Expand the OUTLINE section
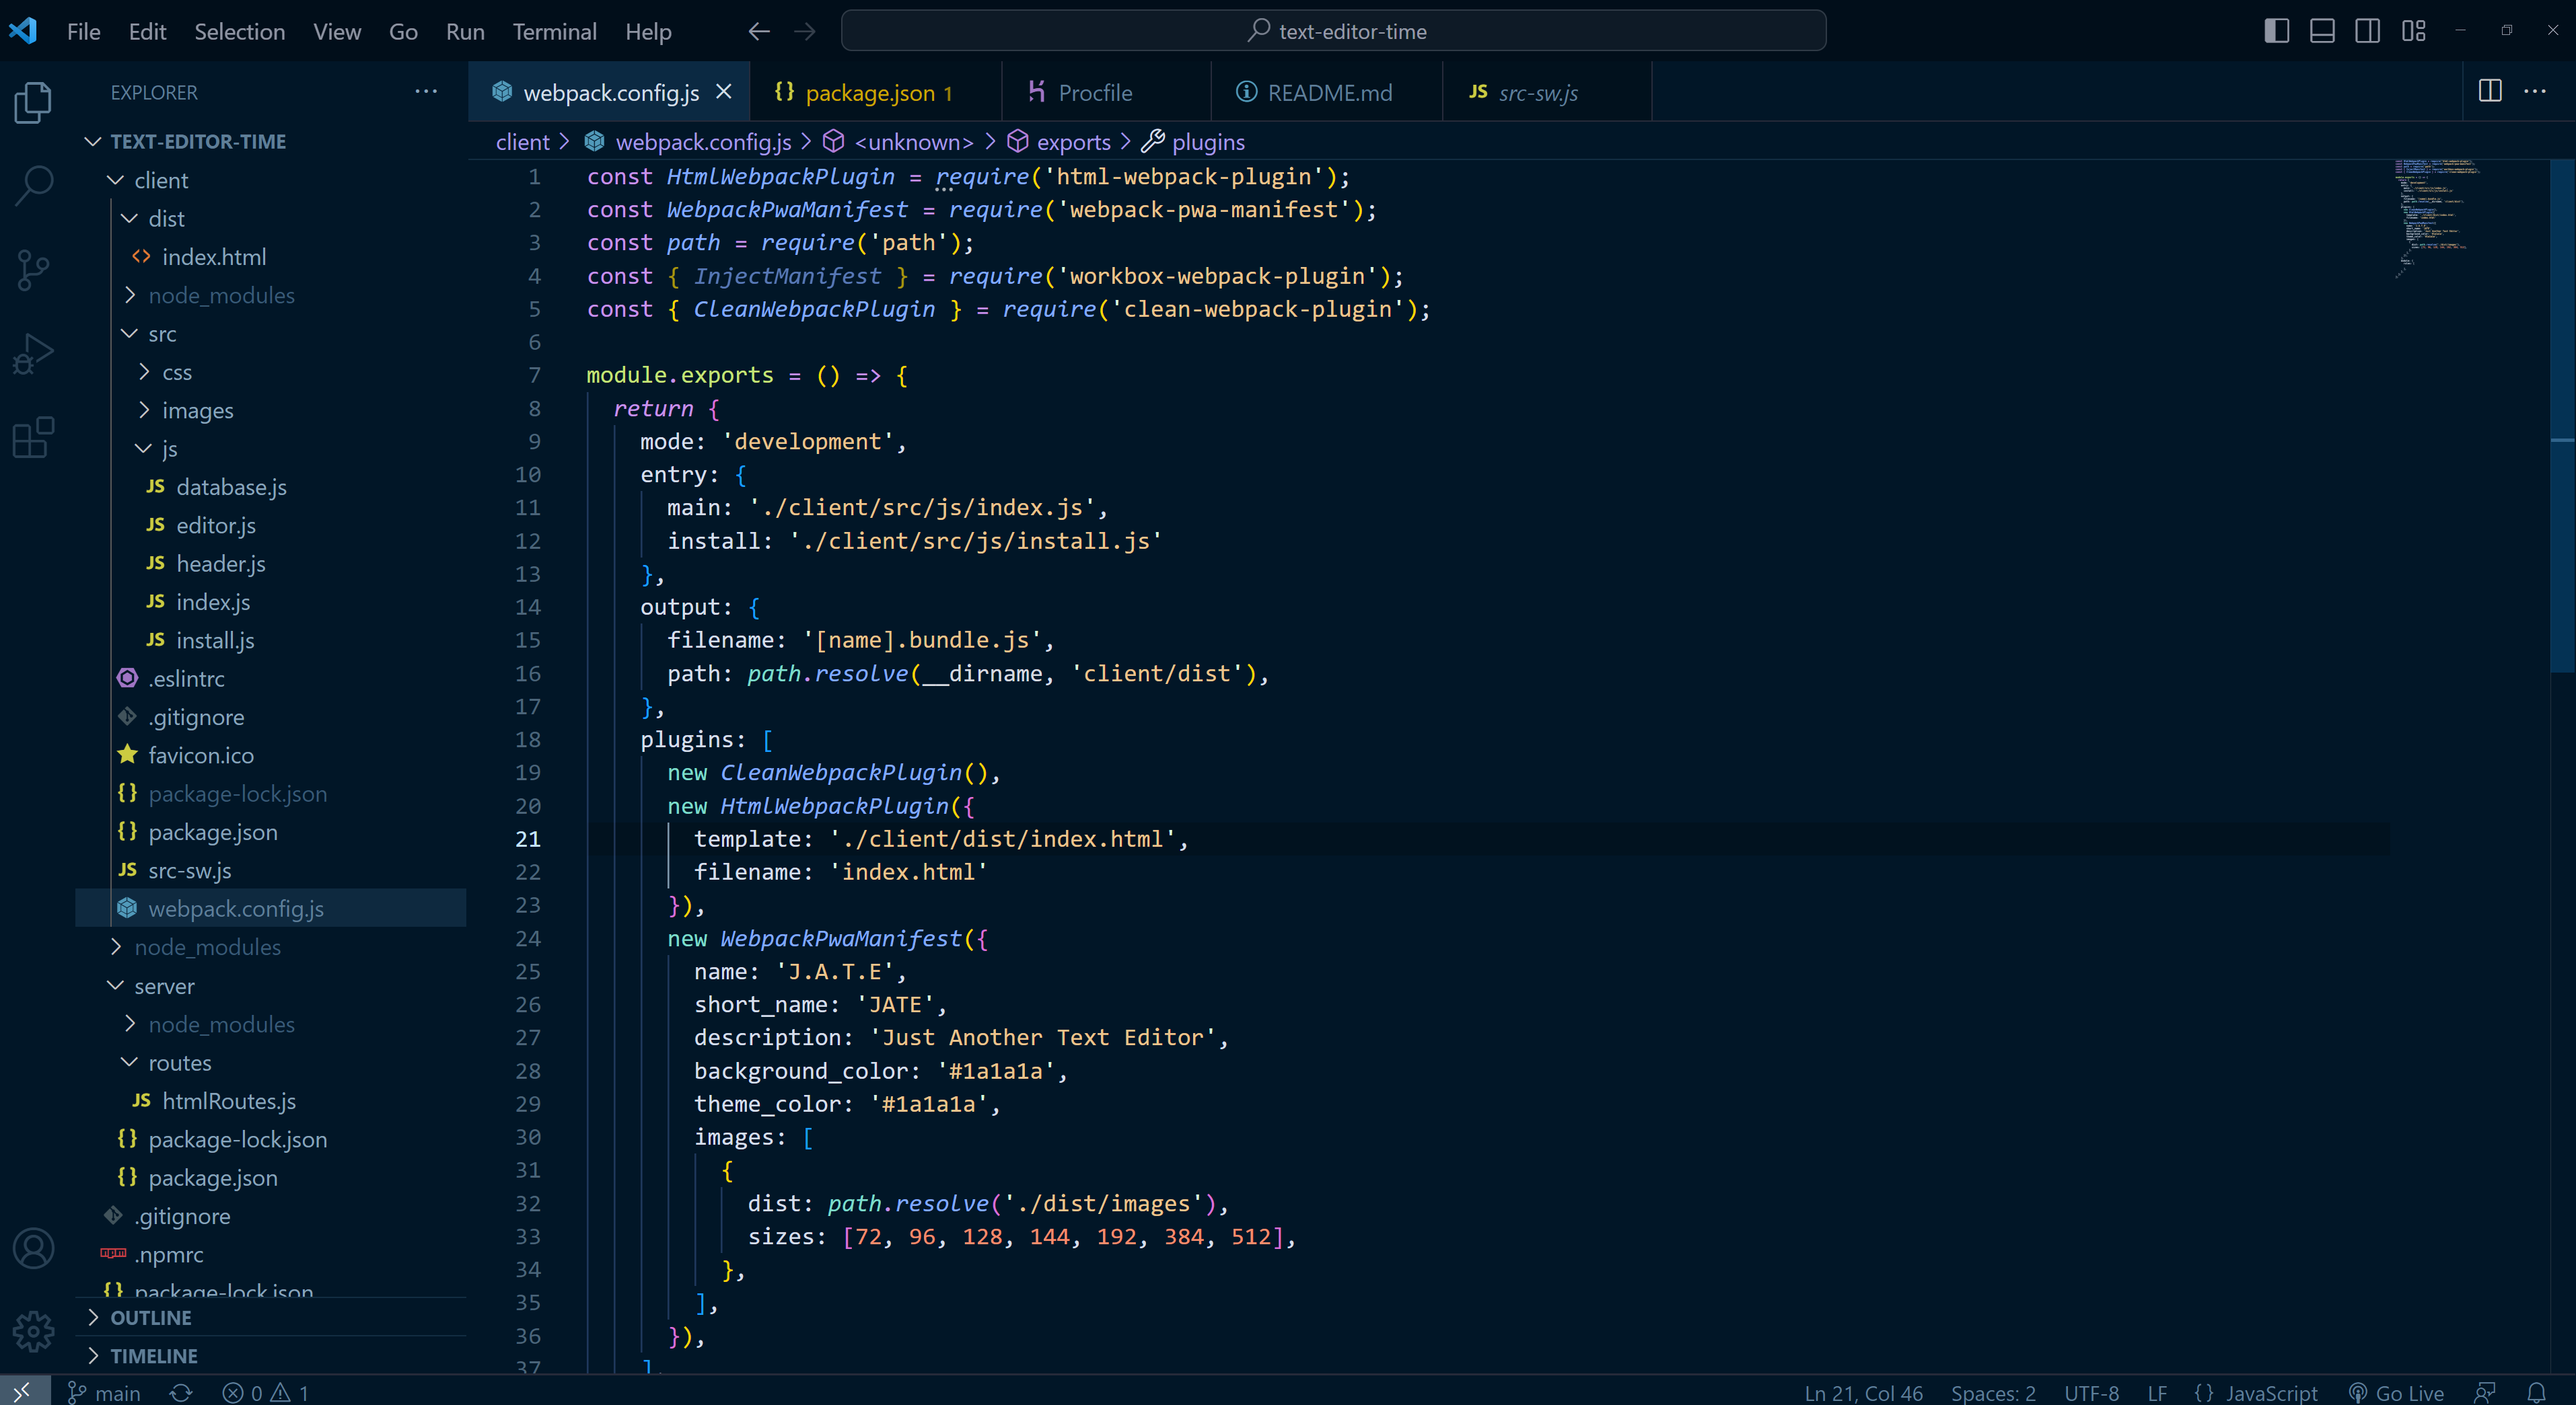 pyautogui.click(x=151, y=1317)
